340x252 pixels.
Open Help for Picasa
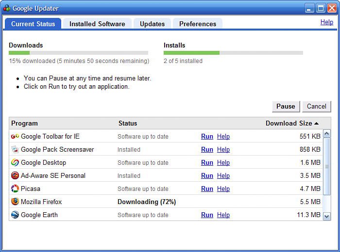[x=223, y=189]
